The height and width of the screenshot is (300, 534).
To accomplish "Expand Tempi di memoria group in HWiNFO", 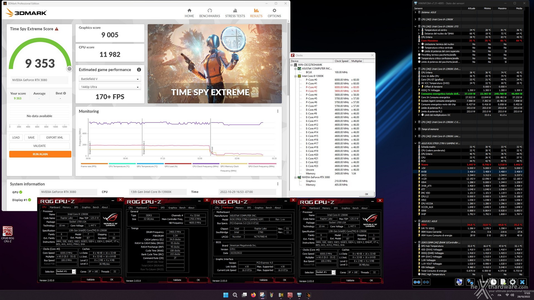I will [416, 129].
